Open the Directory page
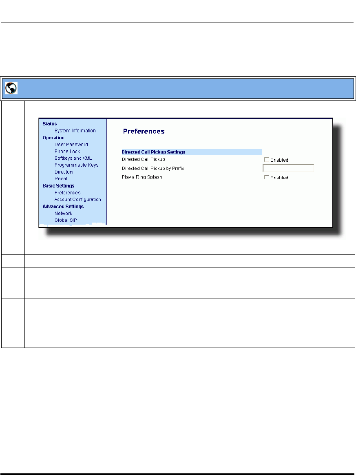 coord(64,172)
